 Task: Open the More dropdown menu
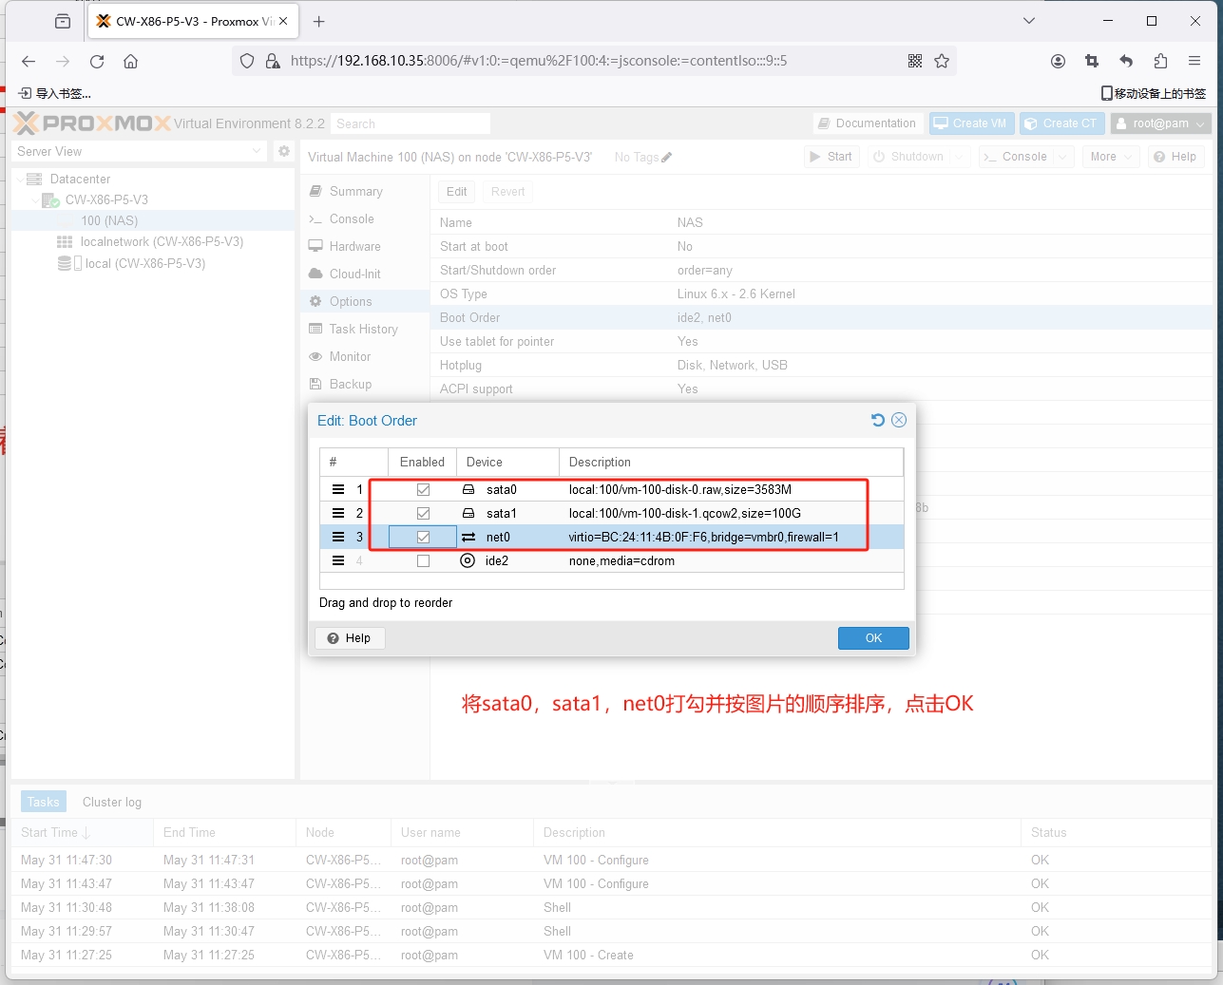tap(1111, 157)
